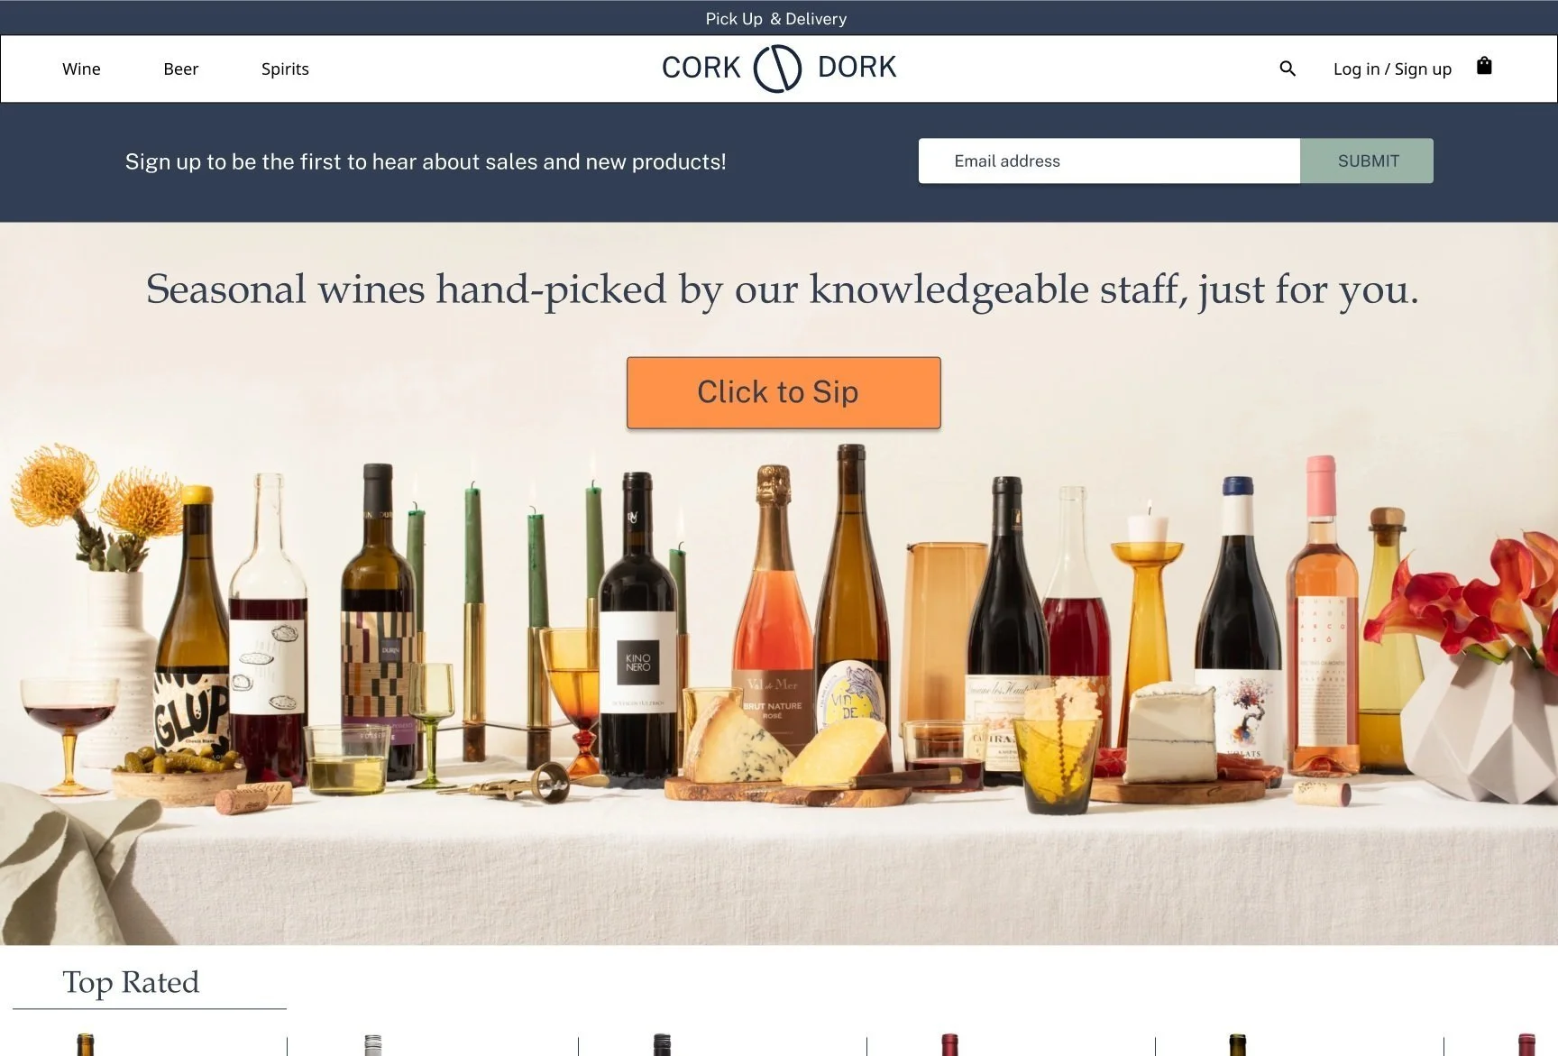This screenshot has width=1558, height=1056.
Task: Open third Top Rated bottle with black cap
Action: [x=662, y=1045]
